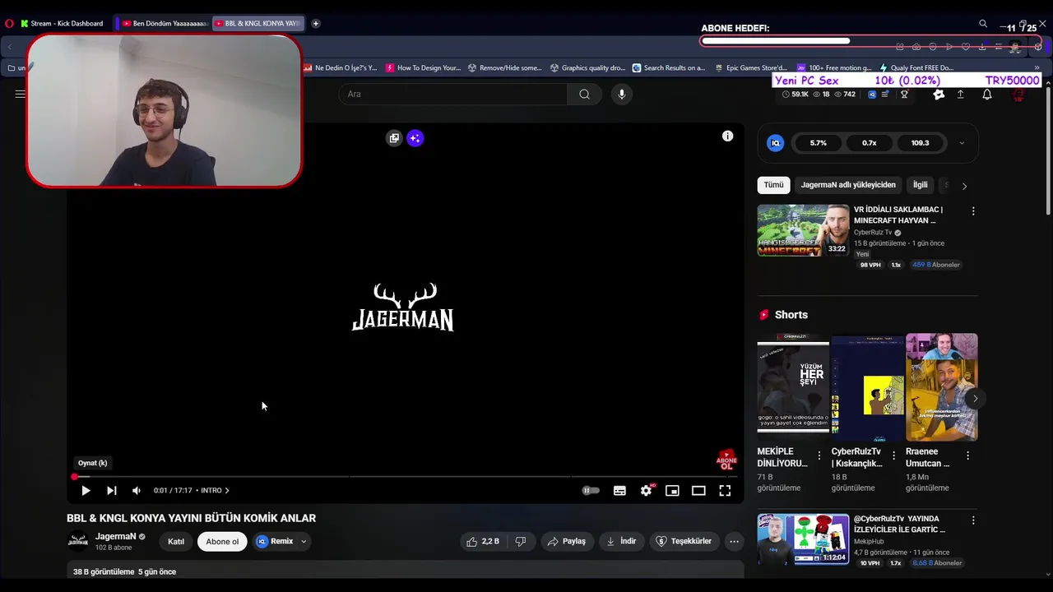Share the video via Paylaş

(x=567, y=541)
